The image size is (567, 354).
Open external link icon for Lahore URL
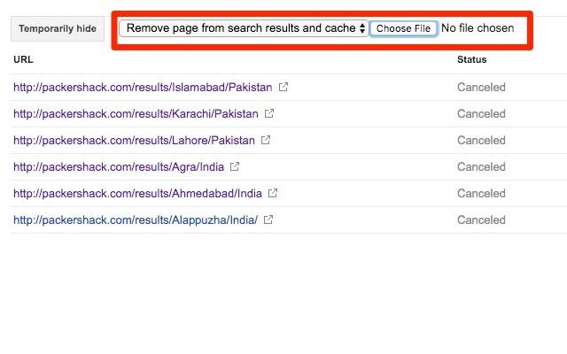coord(266,141)
